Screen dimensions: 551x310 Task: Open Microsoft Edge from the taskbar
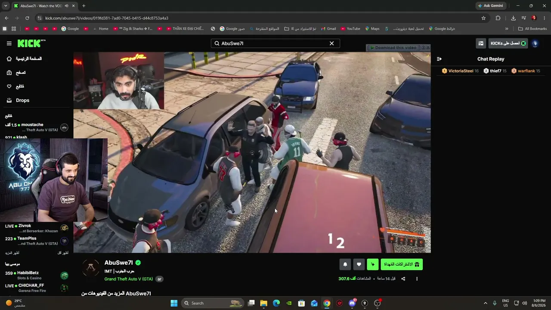(x=276, y=303)
